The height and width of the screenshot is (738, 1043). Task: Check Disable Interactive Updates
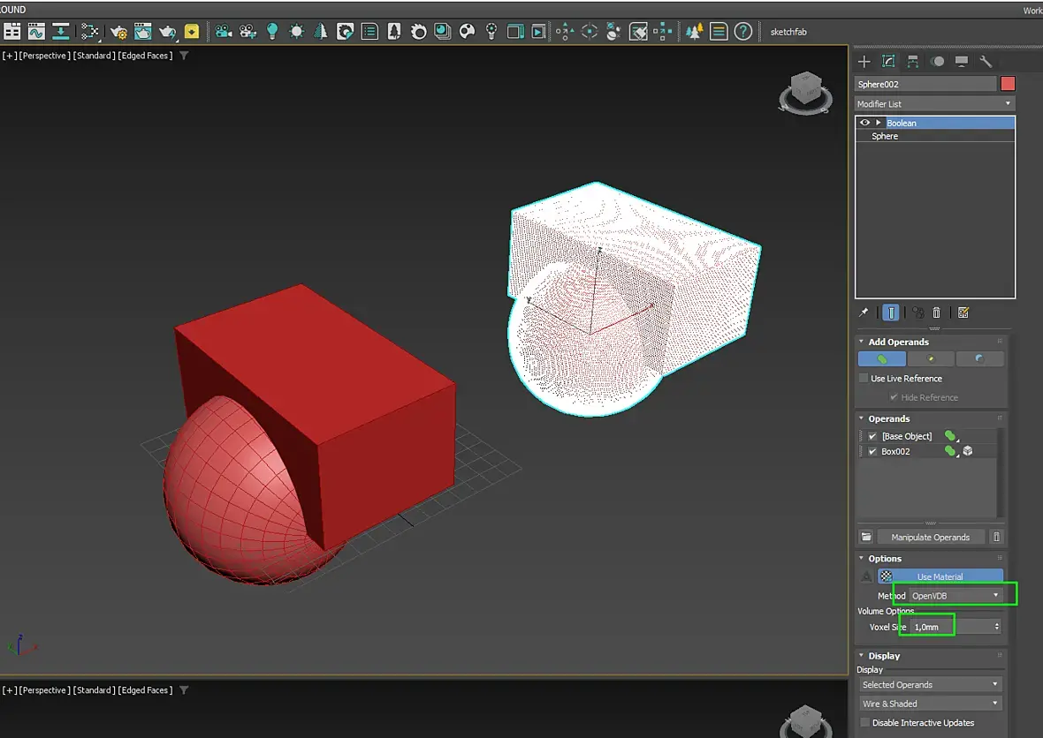coord(864,723)
